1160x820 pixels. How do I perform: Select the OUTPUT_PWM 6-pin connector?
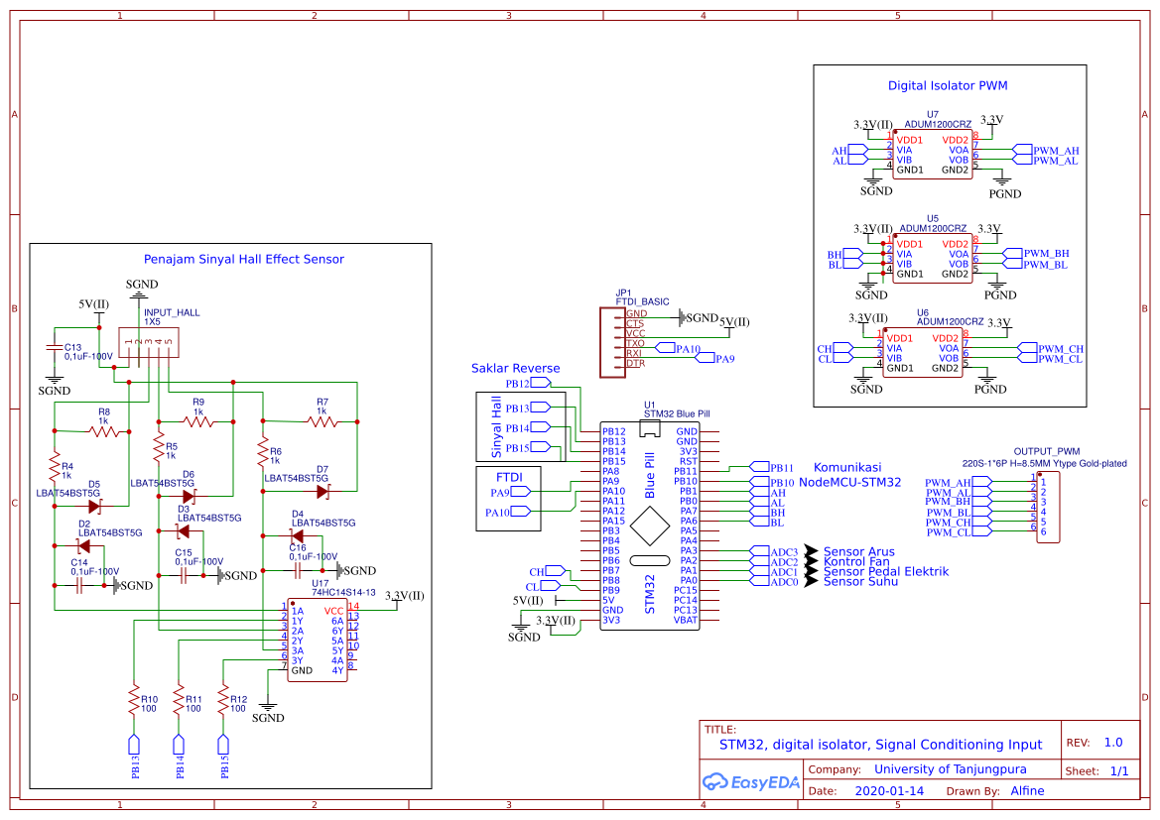[x=1048, y=507]
